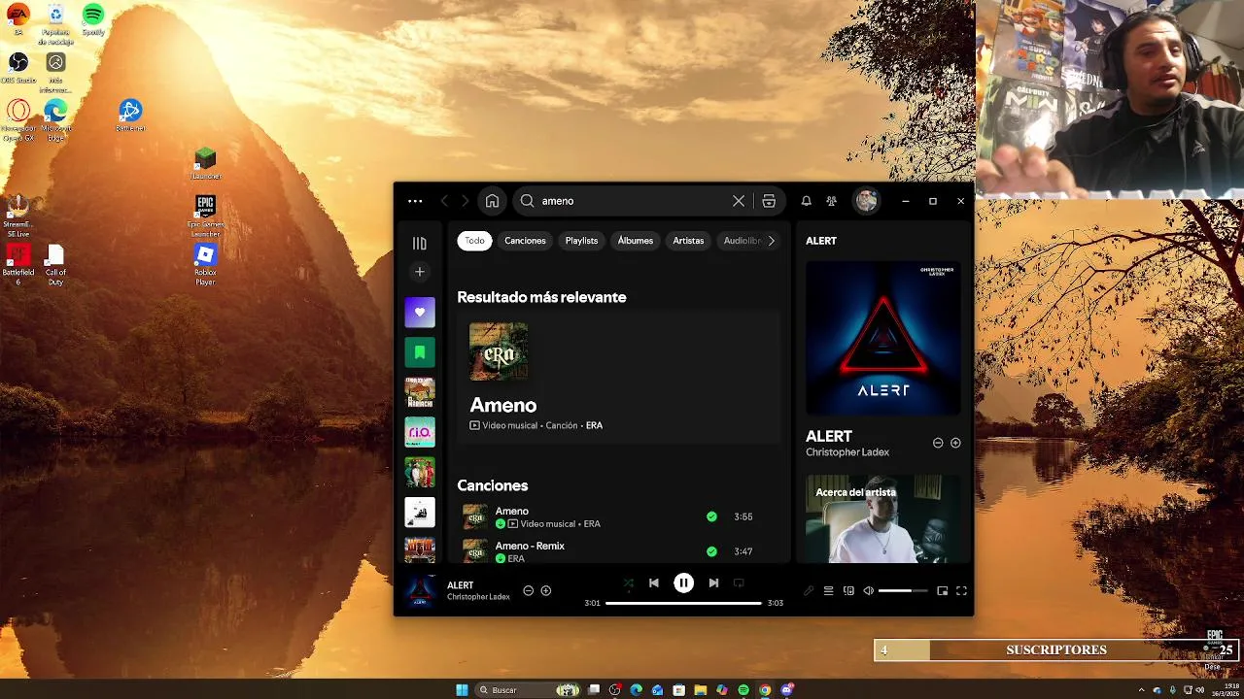Navigate back in Spotify
Viewport: 1244px width, 699px height.
click(444, 201)
